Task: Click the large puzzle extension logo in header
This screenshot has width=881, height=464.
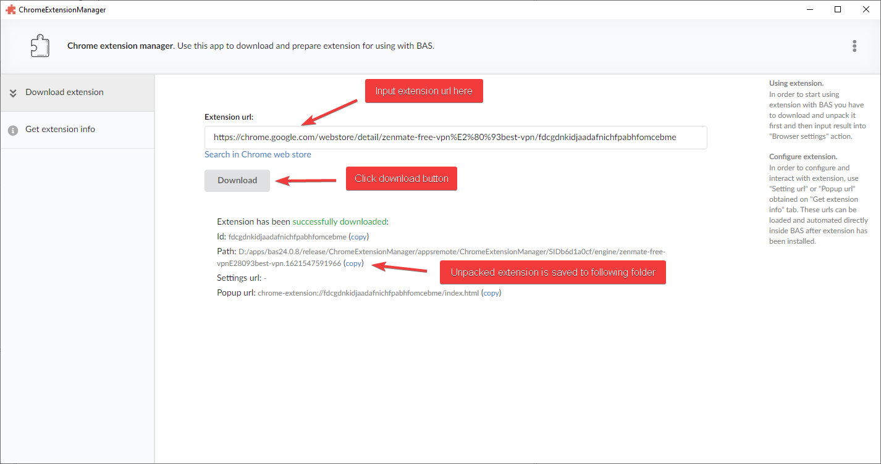Action: coord(40,45)
